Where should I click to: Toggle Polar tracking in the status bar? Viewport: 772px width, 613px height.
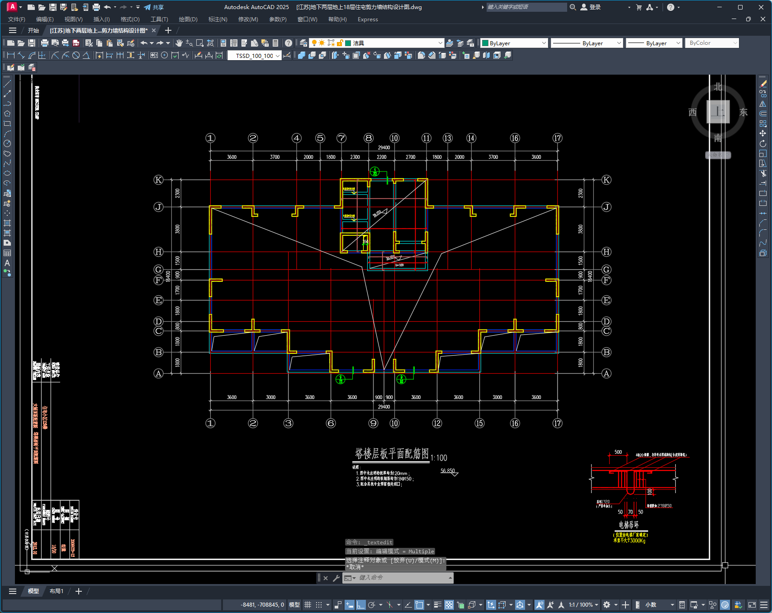[x=372, y=605]
